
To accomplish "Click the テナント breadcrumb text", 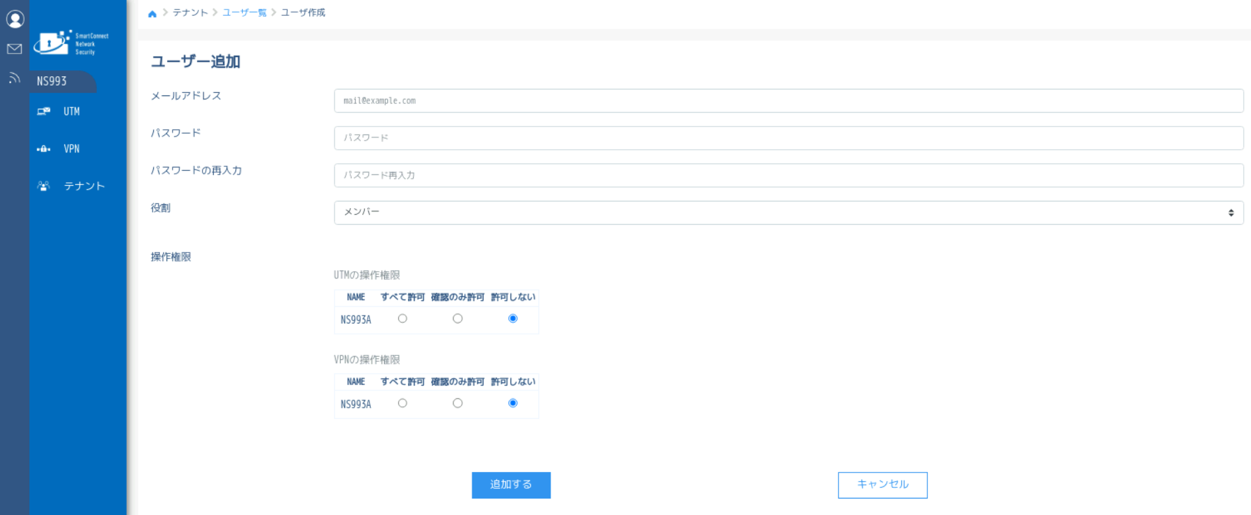I will pyautogui.click(x=190, y=13).
